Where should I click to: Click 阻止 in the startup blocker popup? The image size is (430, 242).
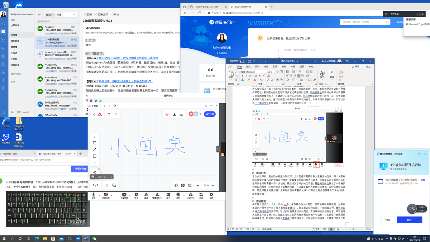tap(409, 219)
